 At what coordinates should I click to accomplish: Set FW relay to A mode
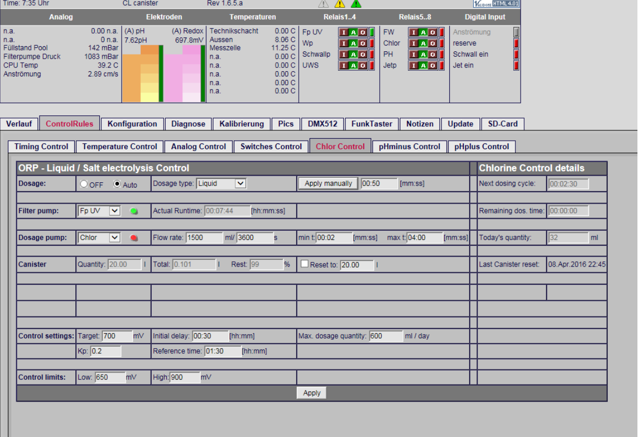pyautogui.click(x=423, y=32)
